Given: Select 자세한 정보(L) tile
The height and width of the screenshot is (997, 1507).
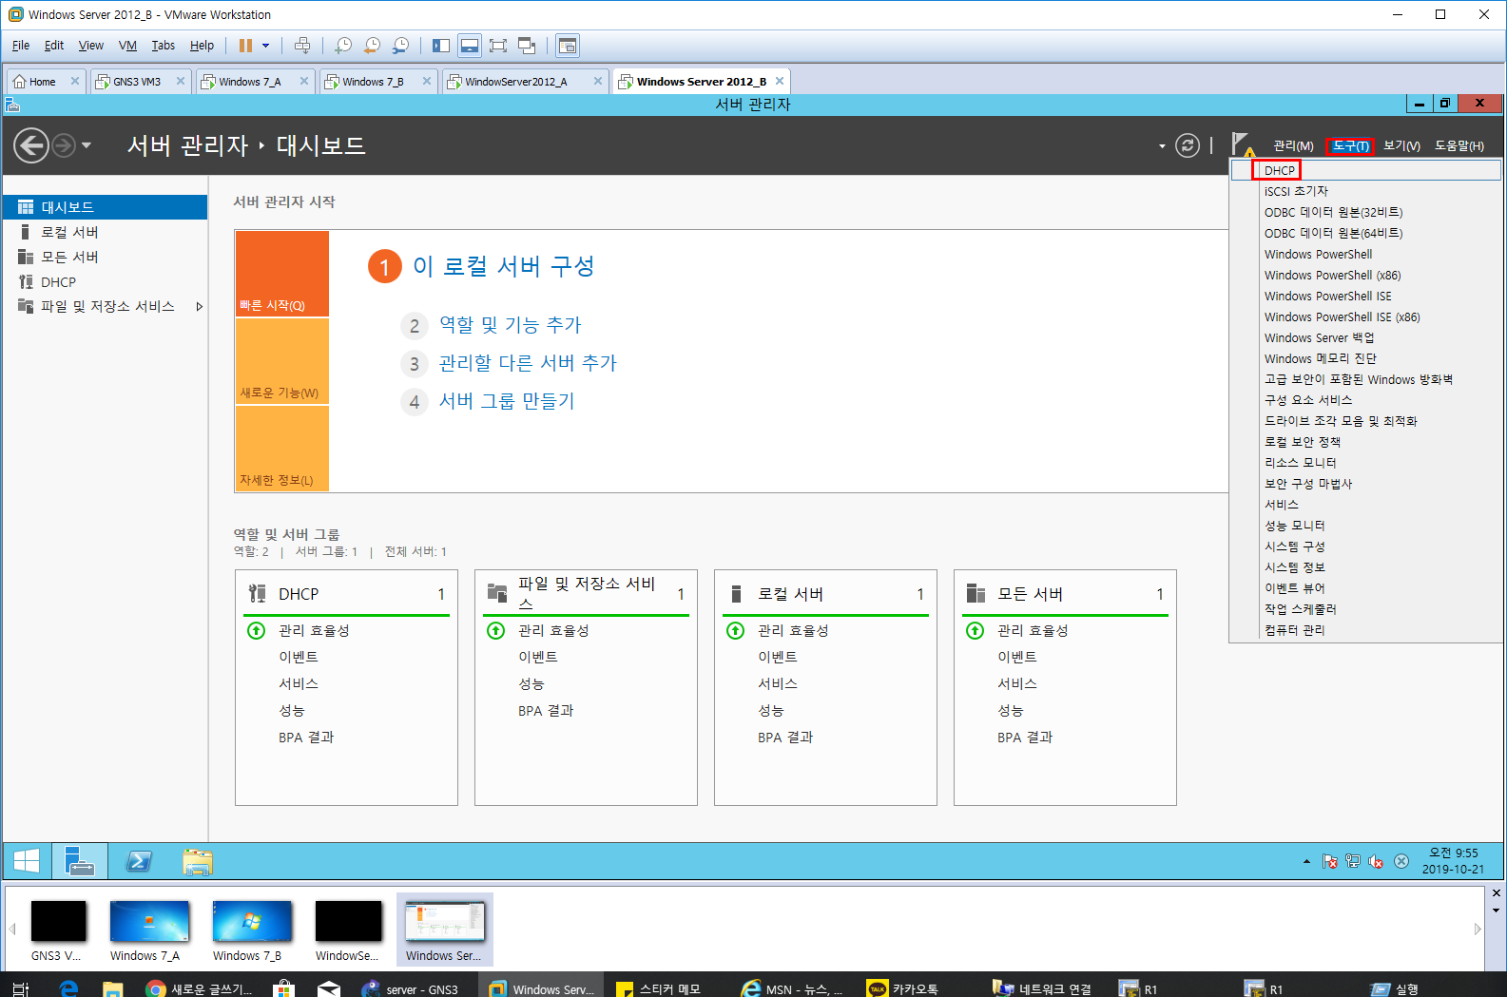Looking at the screenshot, I should coord(282,449).
